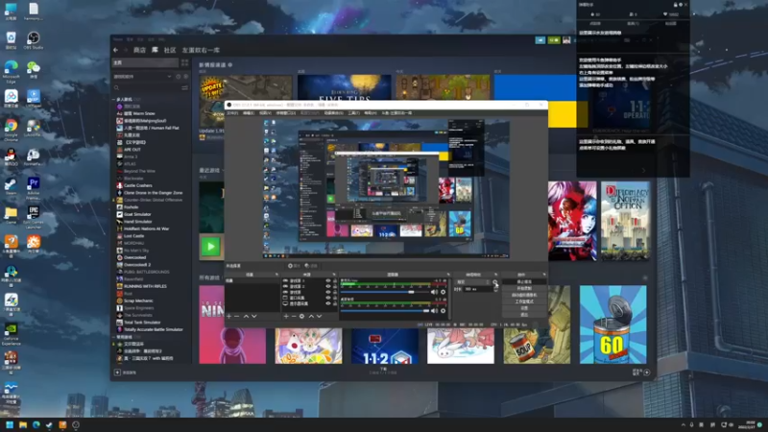Screen dimensions: 768x432
Task: Adjust 桌面音频 volume slider in OBS mixer
Action: pos(385,310)
